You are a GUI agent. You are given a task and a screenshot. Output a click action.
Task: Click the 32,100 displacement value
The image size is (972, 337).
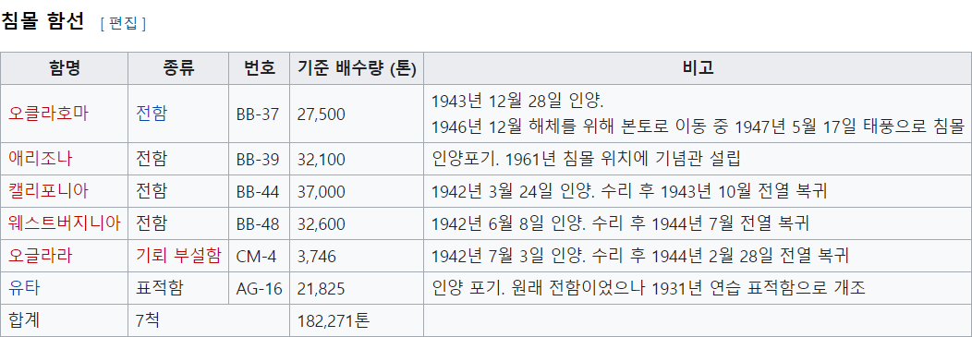[x=322, y=159]
